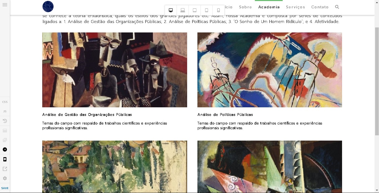Save the page with the SAVE button

pyautogui.click(x=5, y=188)
